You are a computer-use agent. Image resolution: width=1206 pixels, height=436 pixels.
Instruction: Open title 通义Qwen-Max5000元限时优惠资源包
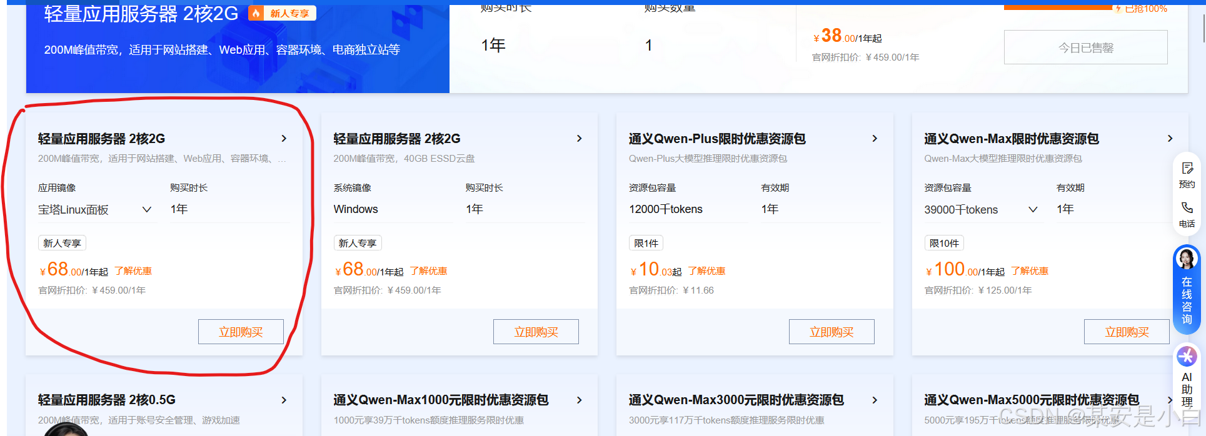1032,400
